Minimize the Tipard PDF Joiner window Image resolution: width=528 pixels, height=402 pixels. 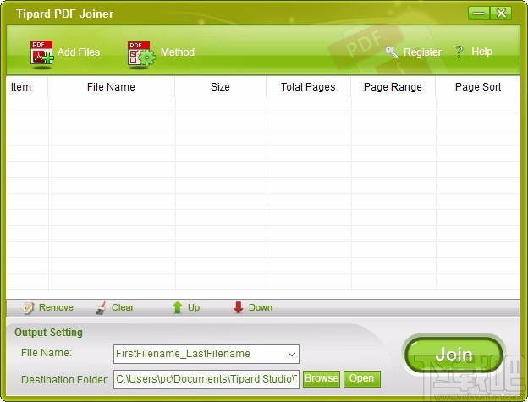(479, 14)
